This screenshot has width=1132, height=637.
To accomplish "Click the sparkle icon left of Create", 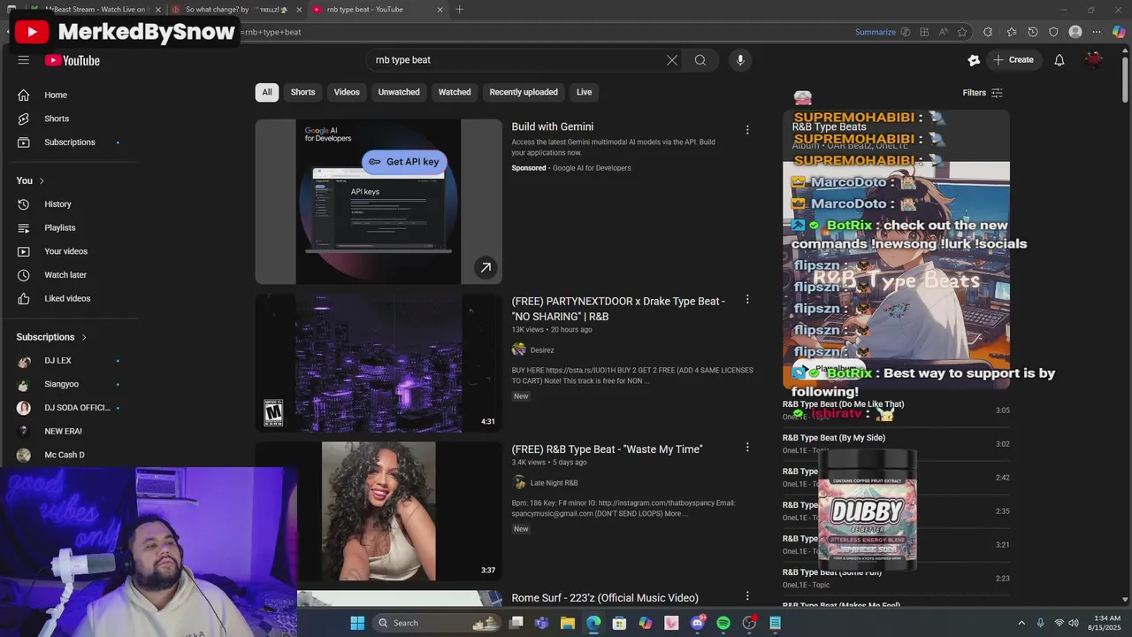I will tap(974, 60).
